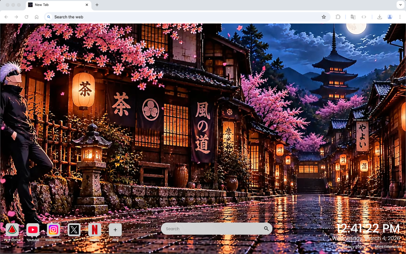The image size is (406, 254).
Task: Open the Play Game watermelon shortcut
Action: (x=12, y=230)
